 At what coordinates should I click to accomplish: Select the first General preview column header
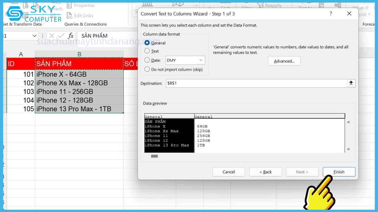[x=170, y=117]
